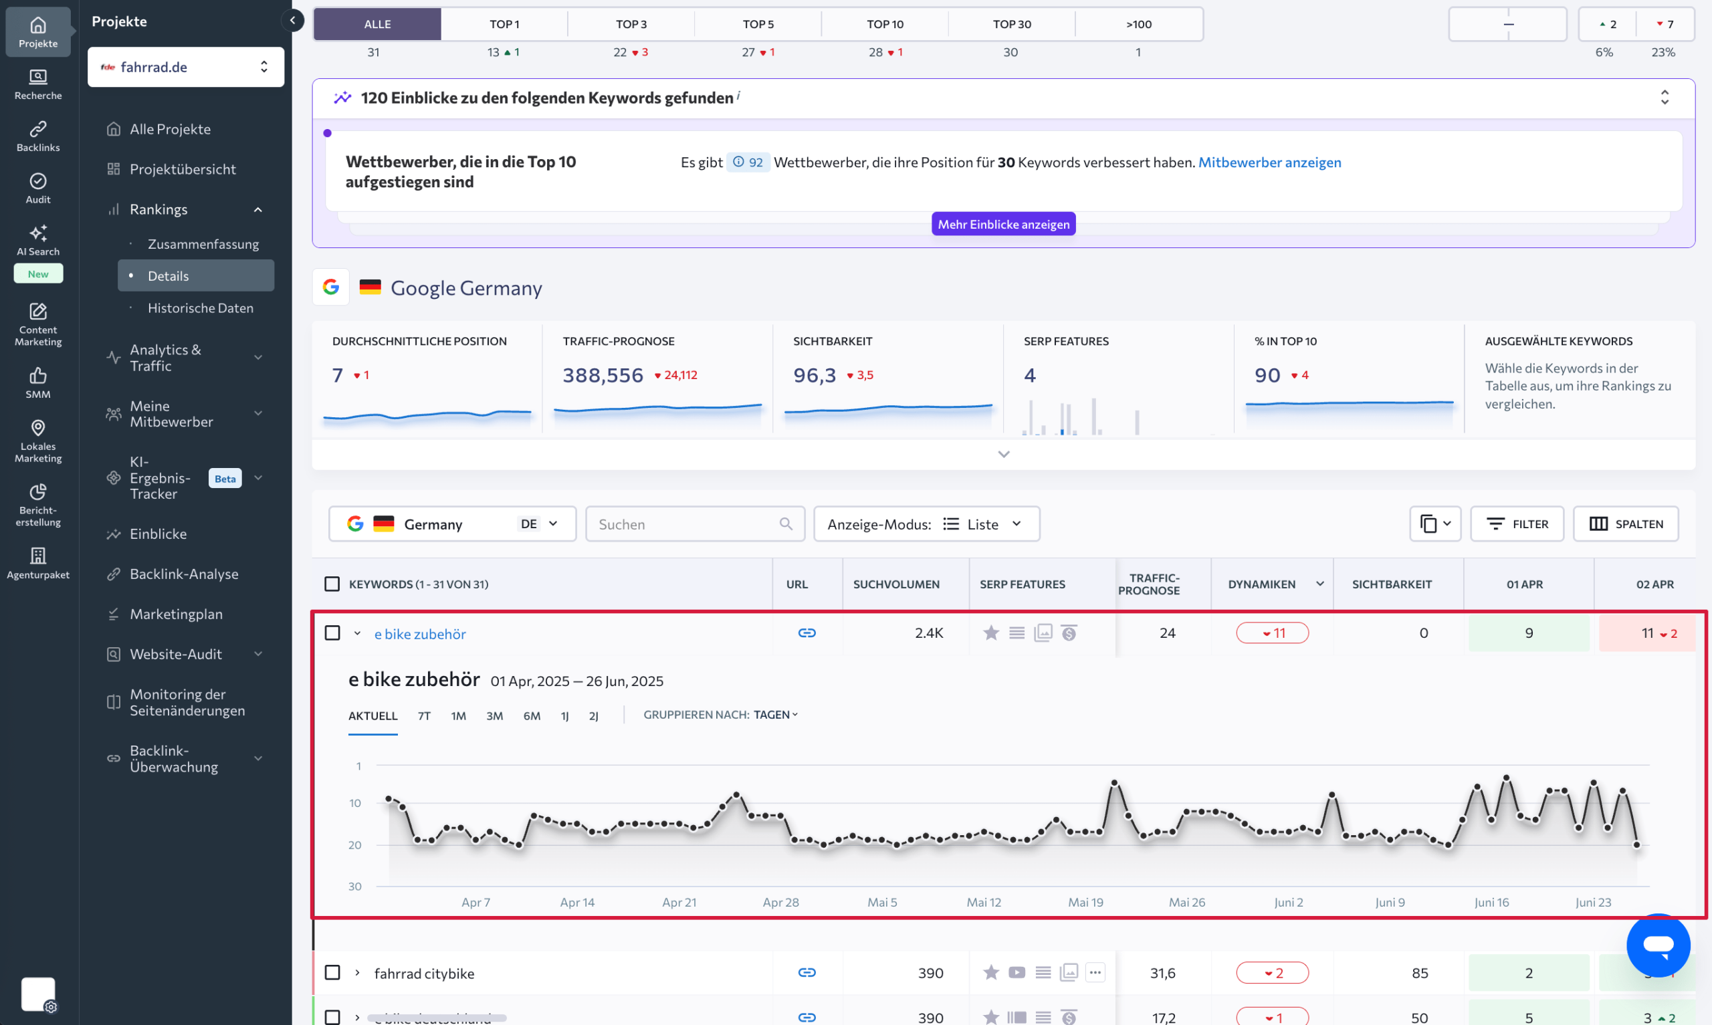Open Agenturpaket section icon
This screenshot has width=1712, height=1025.
[38, 563]
